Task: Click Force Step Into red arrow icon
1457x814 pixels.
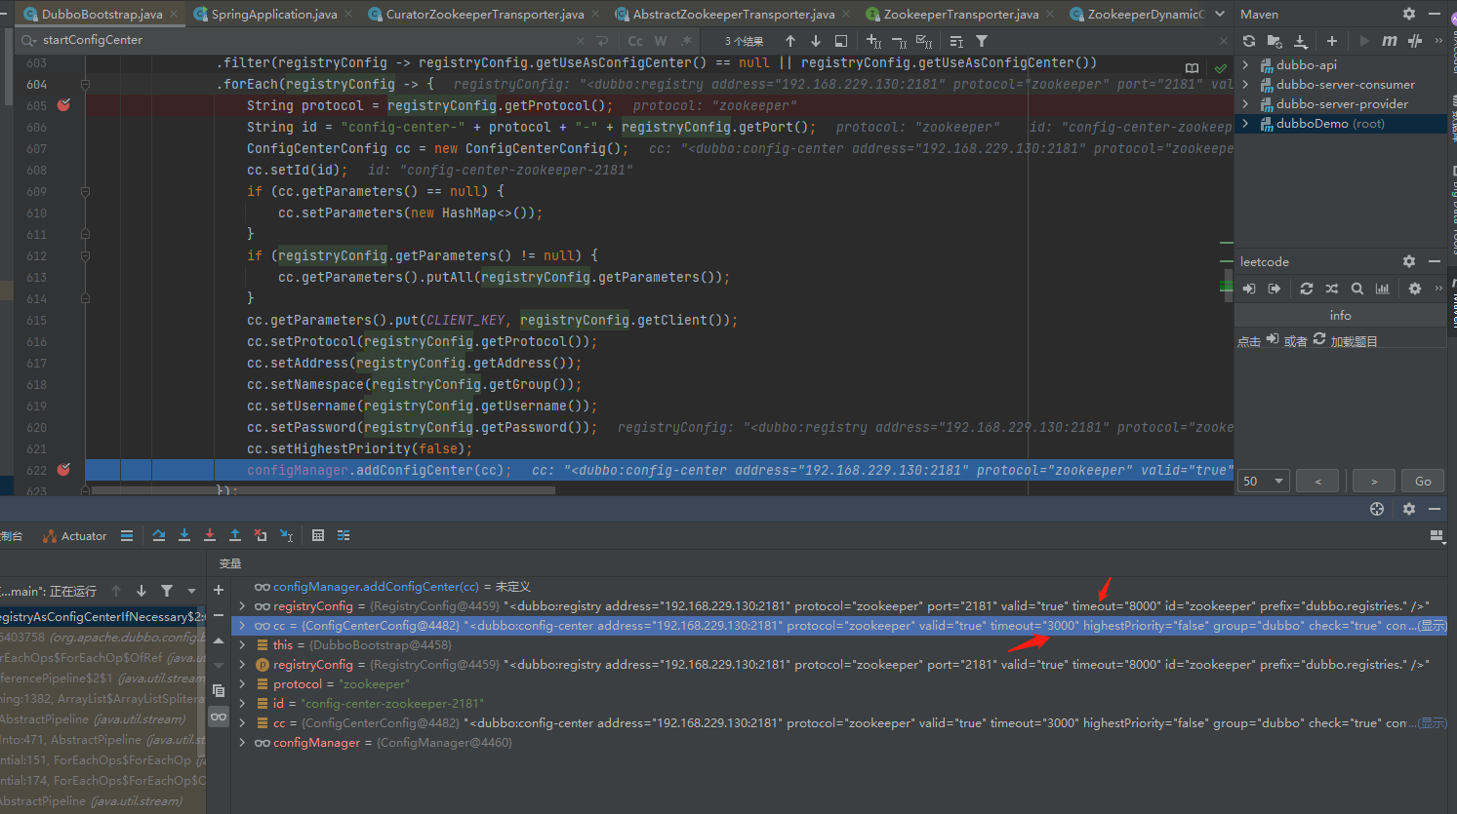Action: pyautogui.click(x=210, y=535)
